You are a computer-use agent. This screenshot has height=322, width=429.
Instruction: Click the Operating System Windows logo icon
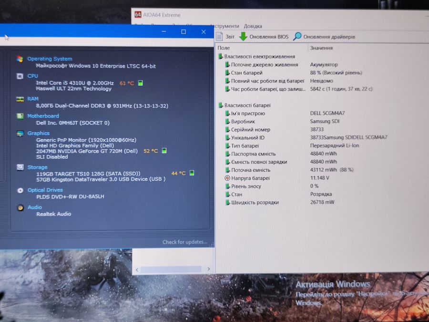pyautogui.click(x=20, y=59)
